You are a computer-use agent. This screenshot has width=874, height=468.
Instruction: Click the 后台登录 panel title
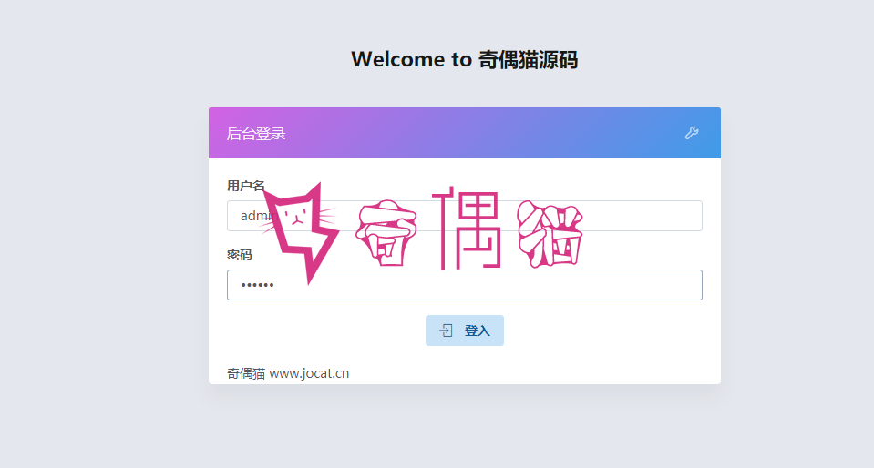pyautogui.click(x=256, y=134)
